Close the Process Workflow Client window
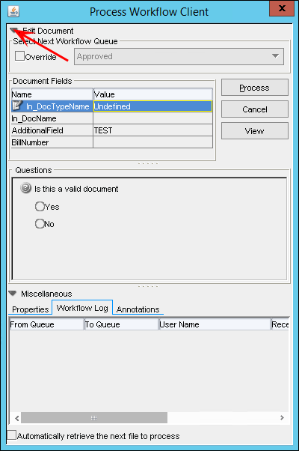 tap(282, 8)
